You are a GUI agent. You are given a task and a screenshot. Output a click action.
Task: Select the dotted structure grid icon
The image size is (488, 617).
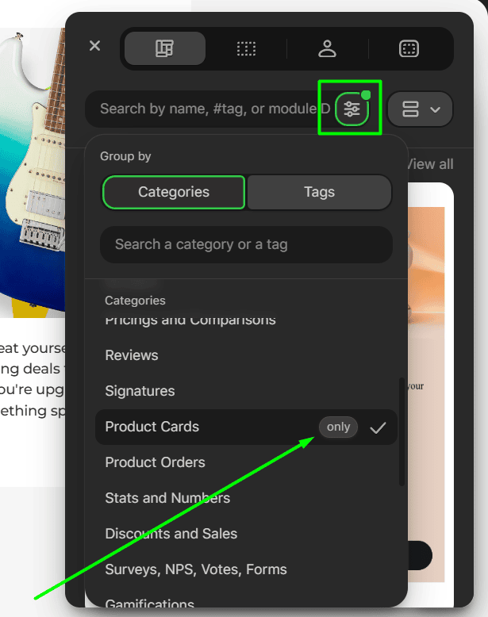tap(246, 48)
